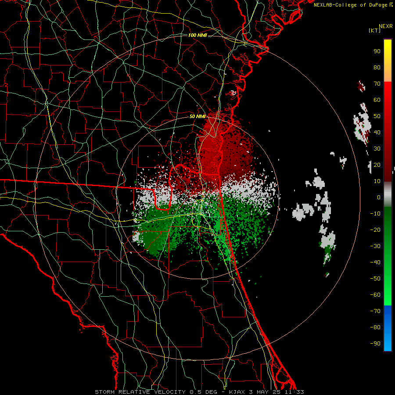Click the -30 value on the velocity scale
This screenshot has height=395, width=395.
(x=375, y=246)
